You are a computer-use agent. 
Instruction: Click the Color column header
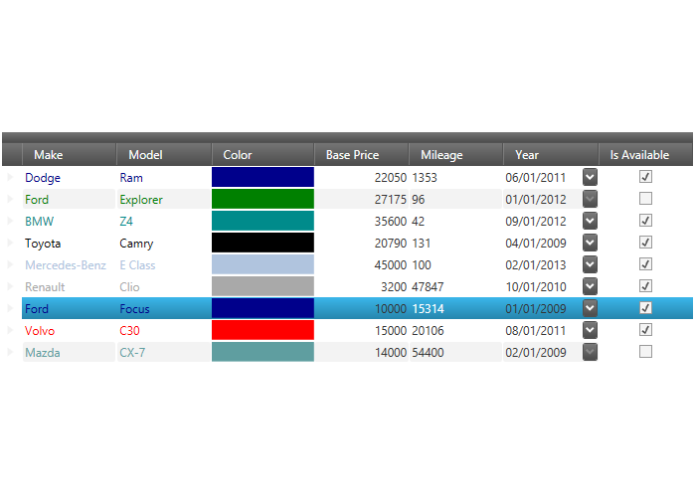pyautogui.click(x=262, y=155)
